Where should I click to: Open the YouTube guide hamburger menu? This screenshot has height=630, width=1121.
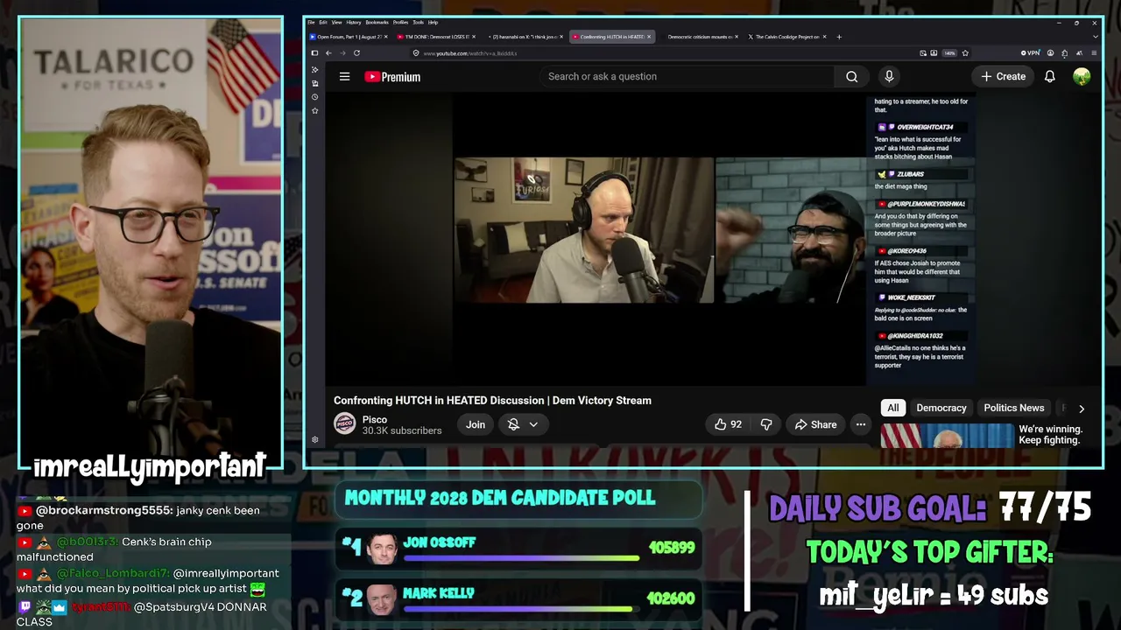tap(344, 77)
